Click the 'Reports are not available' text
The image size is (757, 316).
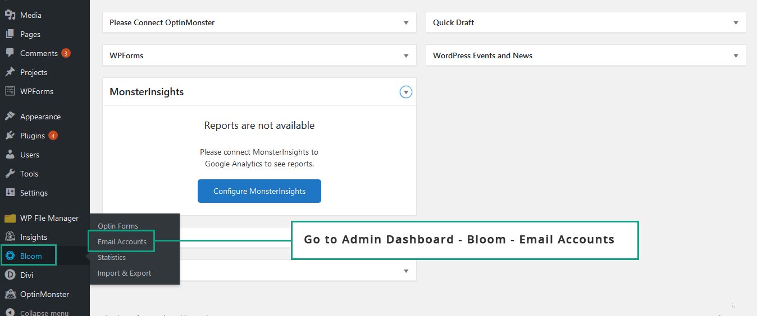tap(259, 126)
